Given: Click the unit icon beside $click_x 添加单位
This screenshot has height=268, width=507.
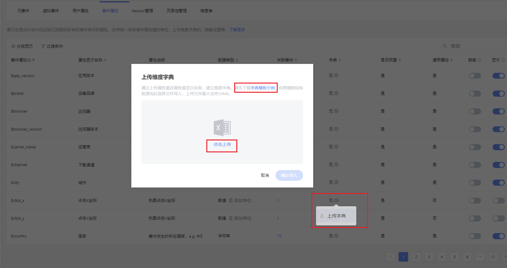Looking at the screenshot, I should tap(231, 200).
